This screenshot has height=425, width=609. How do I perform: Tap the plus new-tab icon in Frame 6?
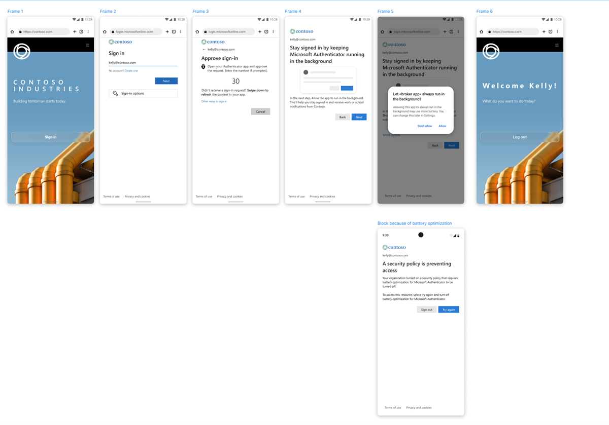(544, 31)
